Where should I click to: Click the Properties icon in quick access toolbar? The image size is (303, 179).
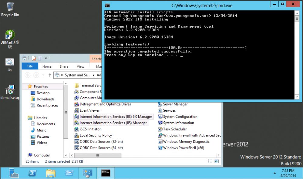(34, 58)
